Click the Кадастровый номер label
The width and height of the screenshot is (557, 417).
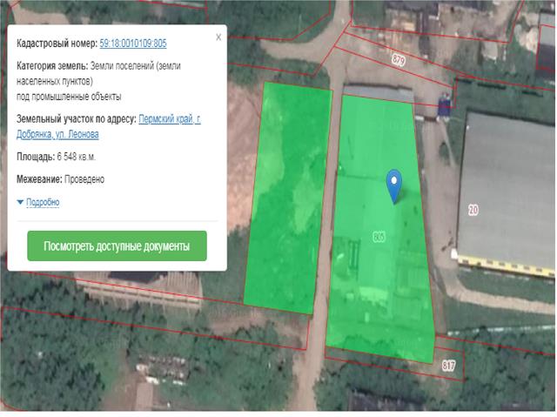57,43
